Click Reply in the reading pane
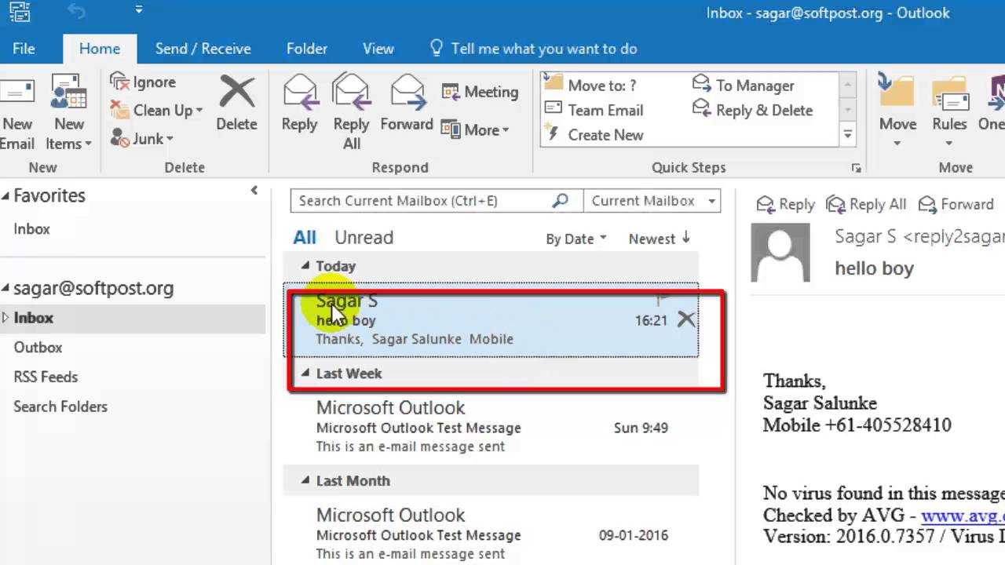 (x=785, y=204)
